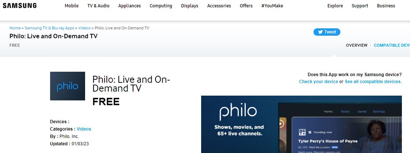This screenshot has width=410, height=153.
Task: Open Samsung TV & Blu-ray Apps breadcrumb
Action: [49, 28]
